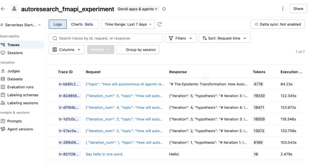The height and width of the screenshot is (168, 311).
Task: Expand the Time Range Last 7 days dropdown
Action: coord(128,24)
